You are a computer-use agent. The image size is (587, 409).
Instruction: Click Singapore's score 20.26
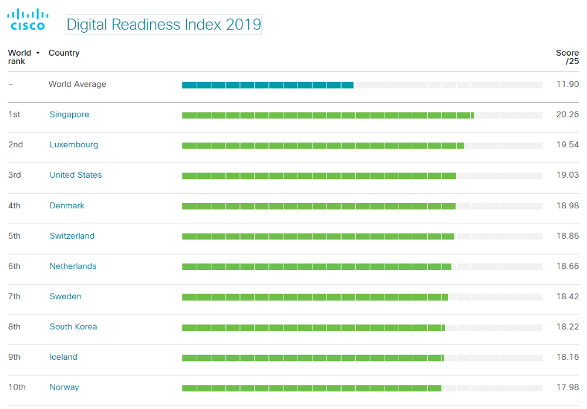(568, 114)
